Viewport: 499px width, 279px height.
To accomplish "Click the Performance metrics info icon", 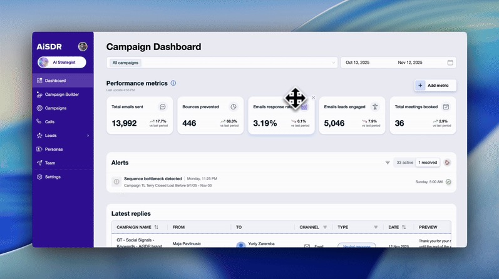I will 173,83.
